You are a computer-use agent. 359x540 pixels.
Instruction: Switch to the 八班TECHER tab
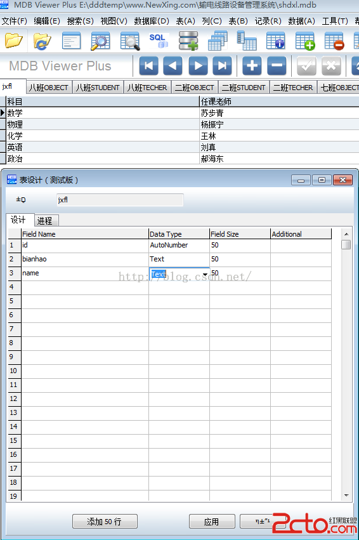[x=147, y=88]
